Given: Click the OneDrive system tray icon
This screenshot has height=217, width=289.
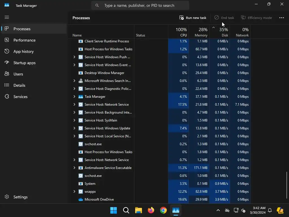Looking at the screenshot, I should tap(227, 210).
